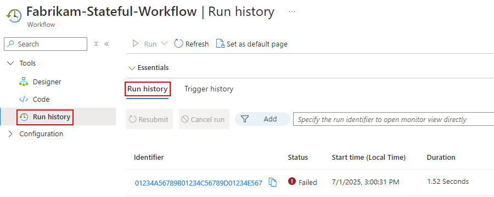Click the ellipsis more options icon
Viewport: 494px width, 197px height.
coord(292,11)
